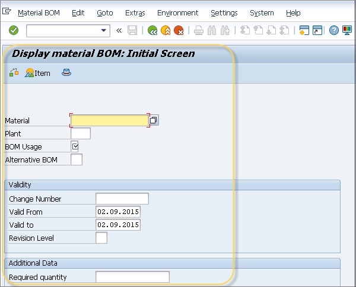Open the Settings menu
This screenshot has height=287, width=356.
click(x=224, y=13)
